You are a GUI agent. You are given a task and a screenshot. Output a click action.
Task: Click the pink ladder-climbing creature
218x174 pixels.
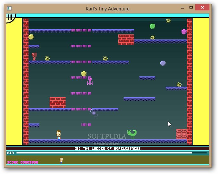coord(90,81)
